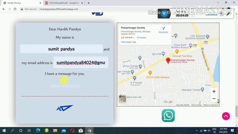Click the faded message text area
This screenshot has width=238, height=134.
(x=65, y=86)
